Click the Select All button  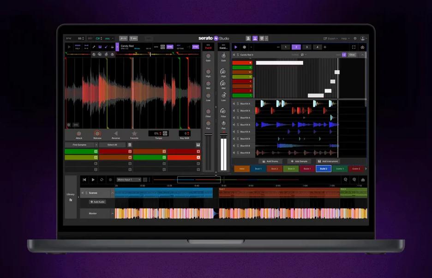point(112,145)
